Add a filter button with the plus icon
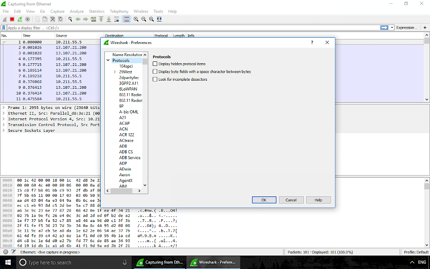Viewport: 430px width, 269px height. pyautogui.click(x=425, y=27)
